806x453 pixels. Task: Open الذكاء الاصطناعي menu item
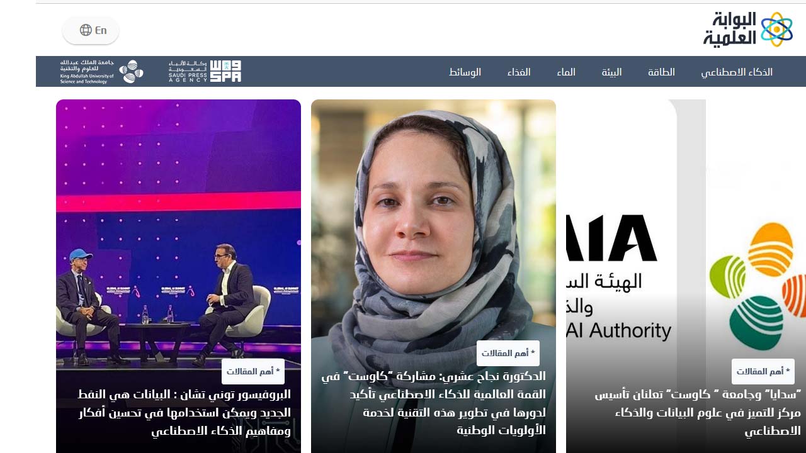click(x=737, y=72)
